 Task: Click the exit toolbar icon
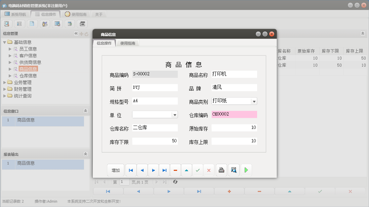point(82,23)
